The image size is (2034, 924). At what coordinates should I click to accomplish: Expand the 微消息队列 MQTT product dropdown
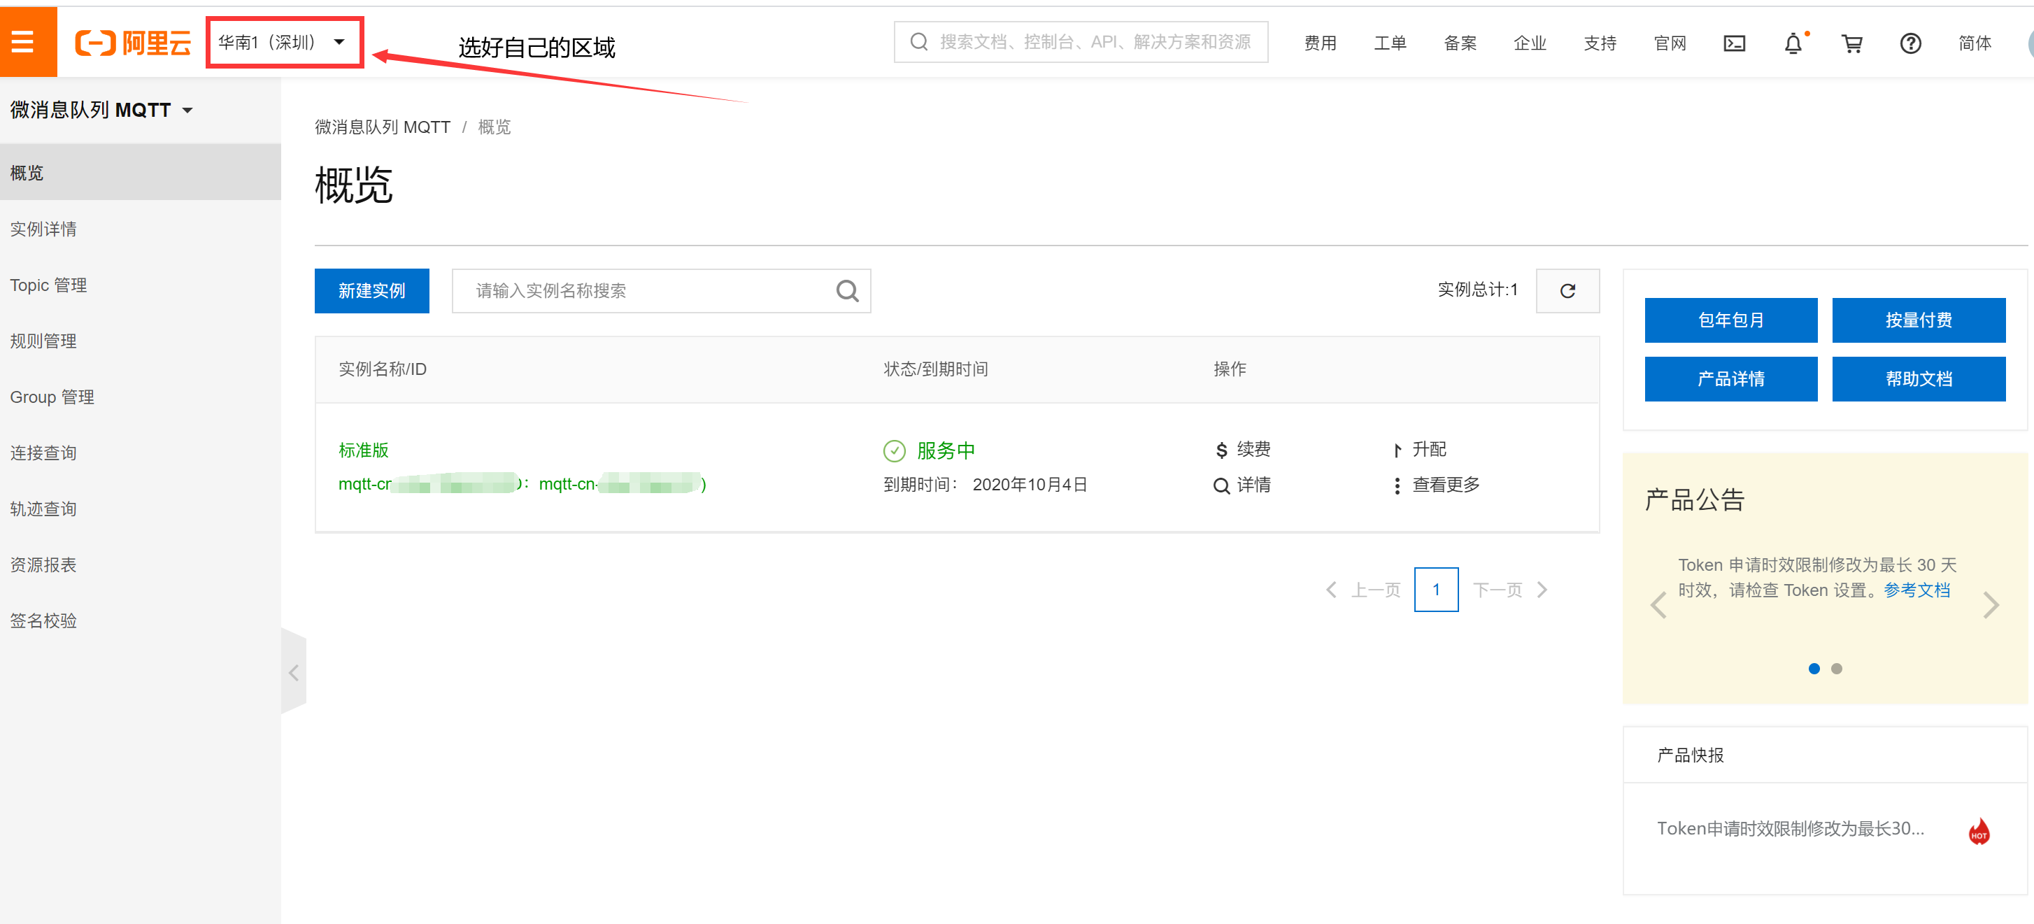(x=101, y=110)
